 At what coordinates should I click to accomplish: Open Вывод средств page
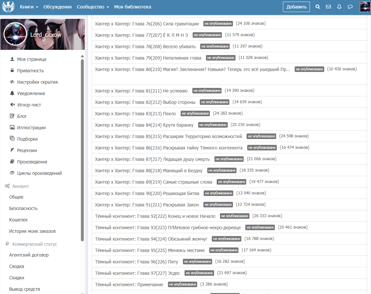(25, 289)
